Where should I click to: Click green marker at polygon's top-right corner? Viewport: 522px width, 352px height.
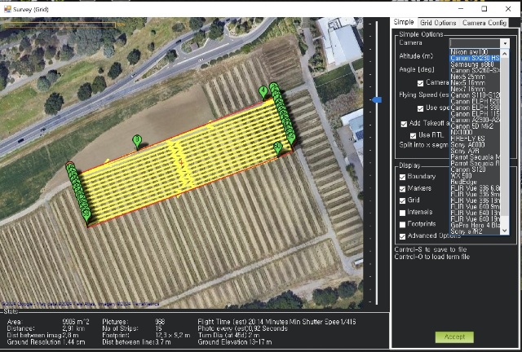[263, 90]
